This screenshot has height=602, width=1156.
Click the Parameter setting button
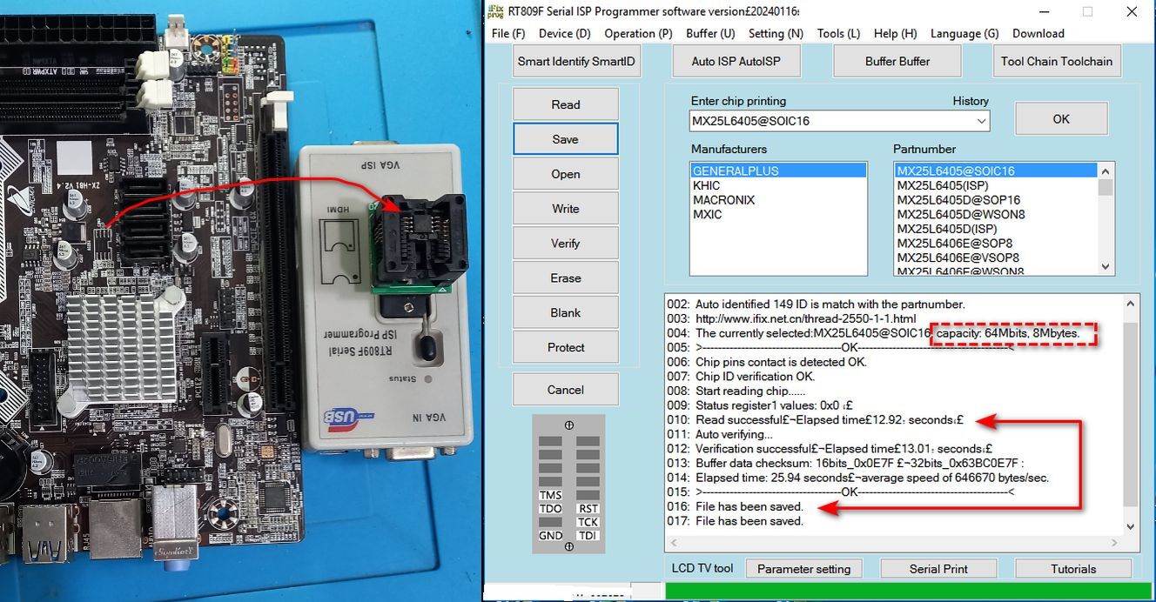tap(803, 569)
